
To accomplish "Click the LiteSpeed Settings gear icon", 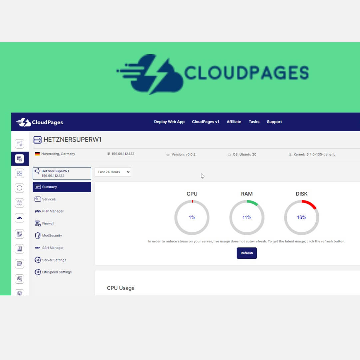I will 38,272.
